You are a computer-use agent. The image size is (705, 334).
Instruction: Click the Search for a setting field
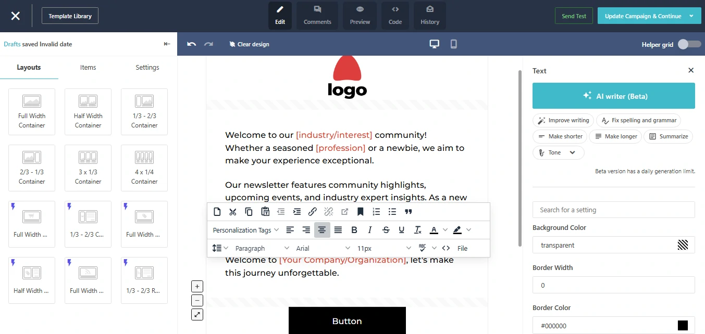(614, 210)
